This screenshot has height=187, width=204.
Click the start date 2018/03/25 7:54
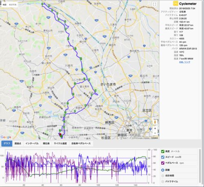click(187, 9)
